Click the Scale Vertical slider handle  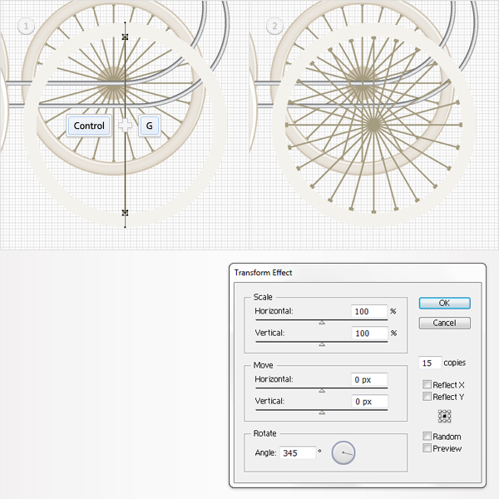click(x=322, y=344)
